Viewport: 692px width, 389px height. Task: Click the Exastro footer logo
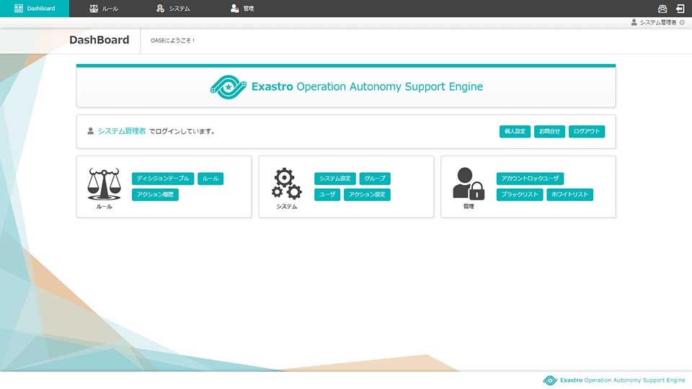pyautogui.click(x=550, y=380)
